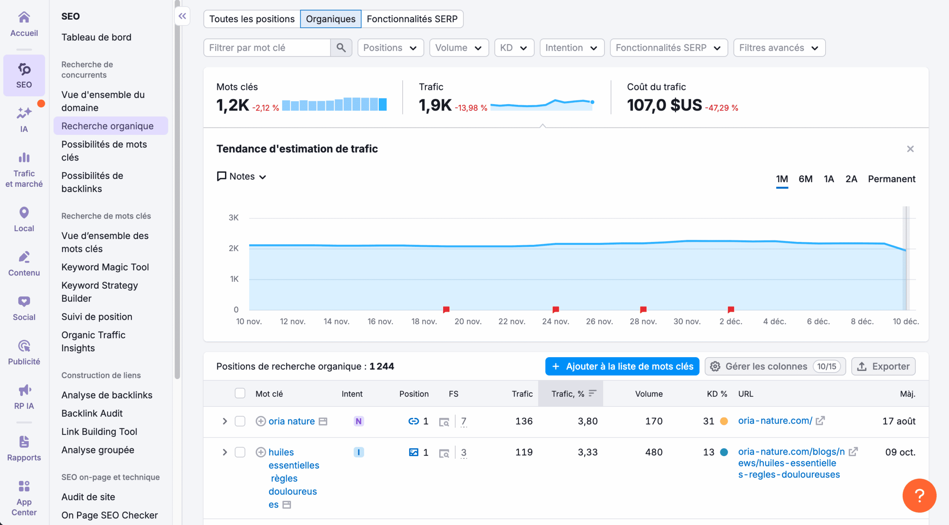
Task: Click the keyword filter magnifier search icon
Action: click(x=341, y=47)
